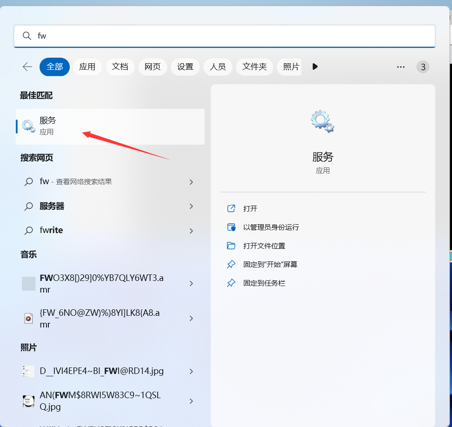The image size is (452, 427).
Task: Click the 音乐 section heading
Action: click(28, 254)
